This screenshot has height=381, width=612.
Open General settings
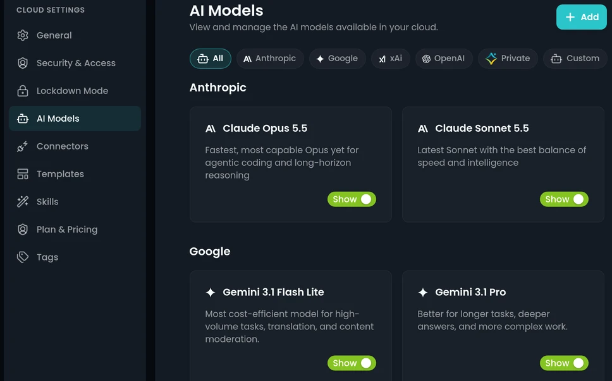tap(75, 35)
